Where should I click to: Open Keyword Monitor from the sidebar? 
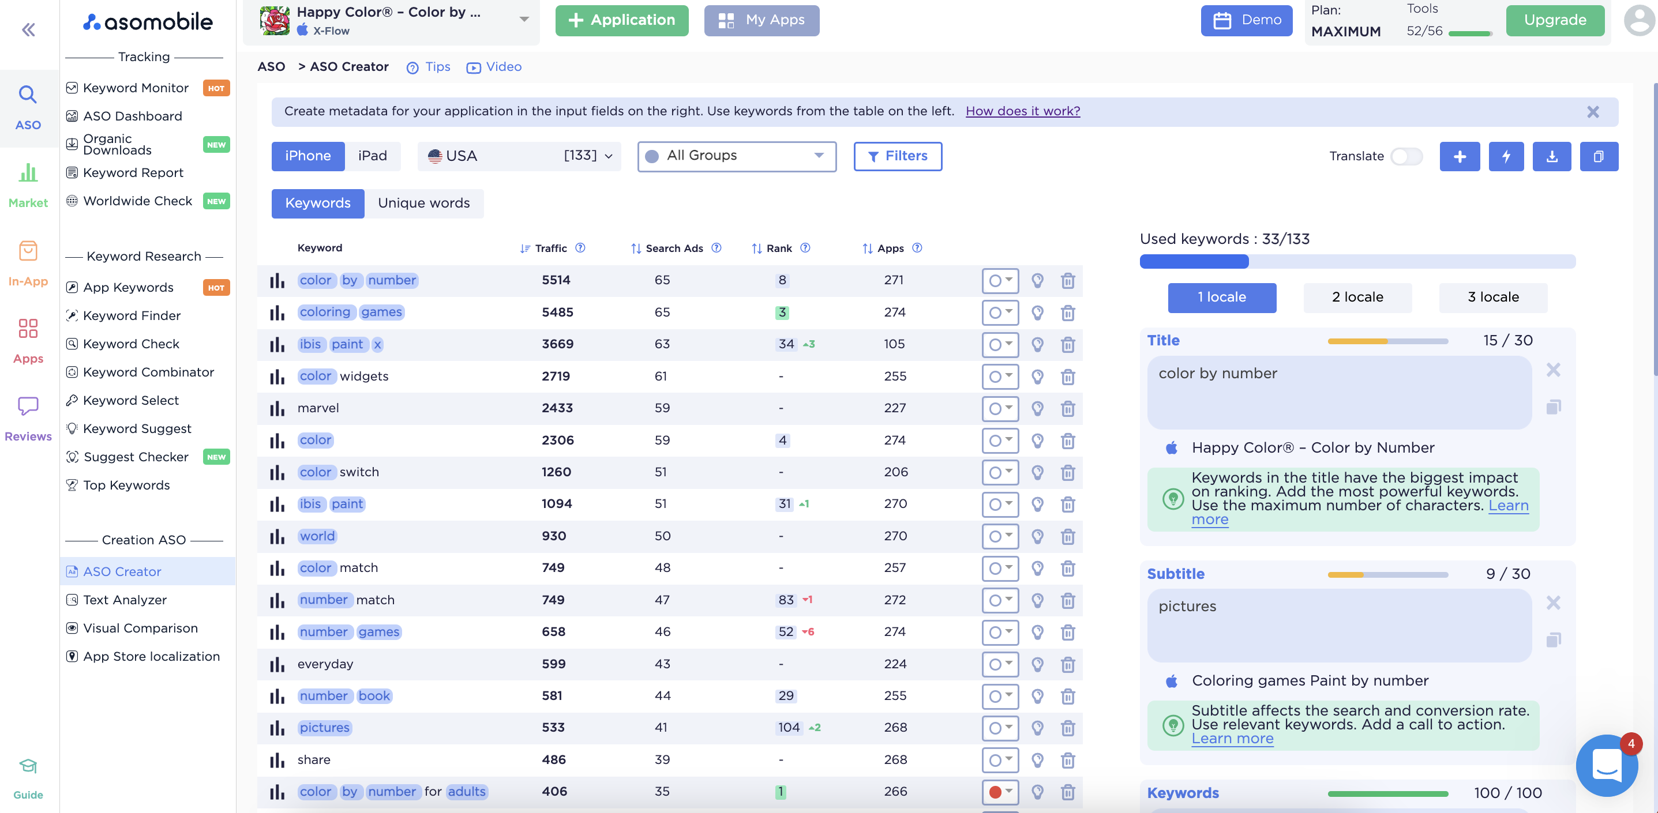tap(135, 88)
